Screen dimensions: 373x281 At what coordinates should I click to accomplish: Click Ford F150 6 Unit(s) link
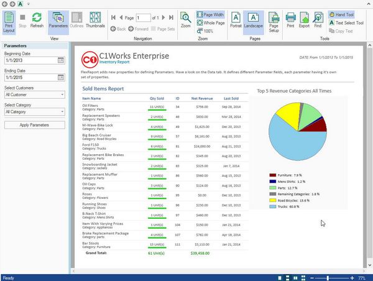coord(157,146)
